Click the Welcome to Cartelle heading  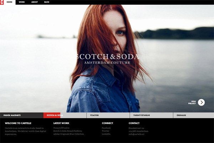click(18, 123)
